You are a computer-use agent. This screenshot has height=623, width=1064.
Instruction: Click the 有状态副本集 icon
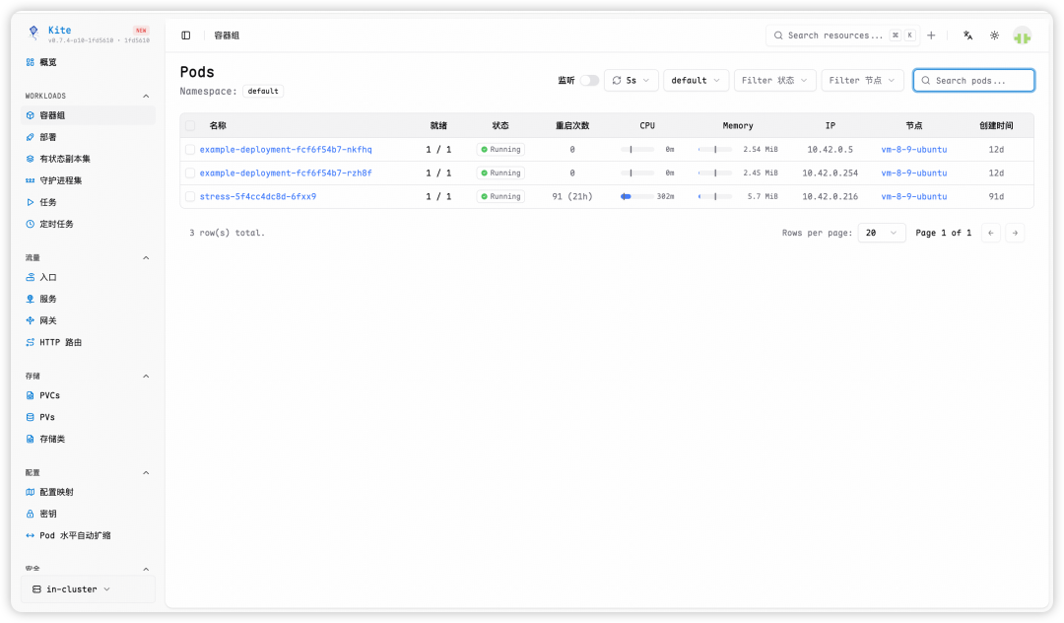point(30,159)
